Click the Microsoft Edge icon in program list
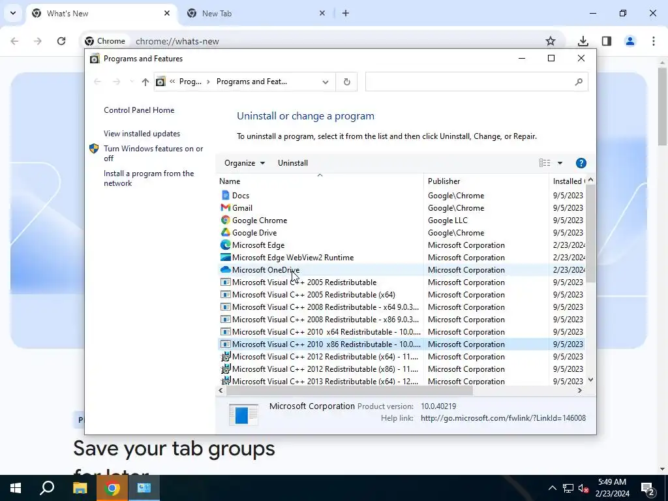668x501 pixels. (x=225, y=245)
